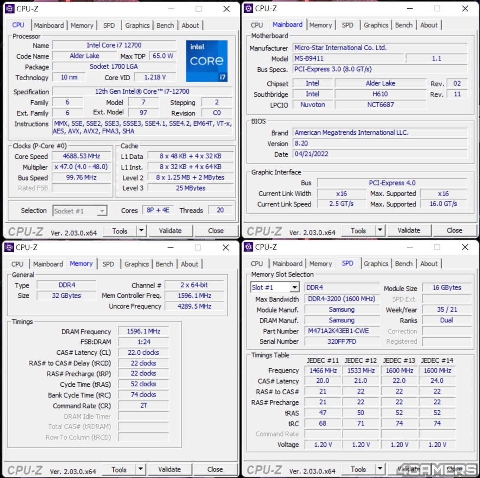Open the Bench tab in the Memory window
This screenshot has height=478, width=480.
tap(164, 264)
